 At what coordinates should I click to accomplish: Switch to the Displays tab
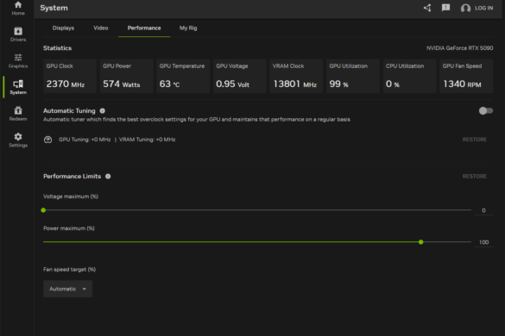pos(63,28)
